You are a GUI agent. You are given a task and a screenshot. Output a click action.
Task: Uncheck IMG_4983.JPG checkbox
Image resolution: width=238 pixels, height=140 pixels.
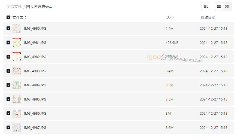[x=8, y=71]
